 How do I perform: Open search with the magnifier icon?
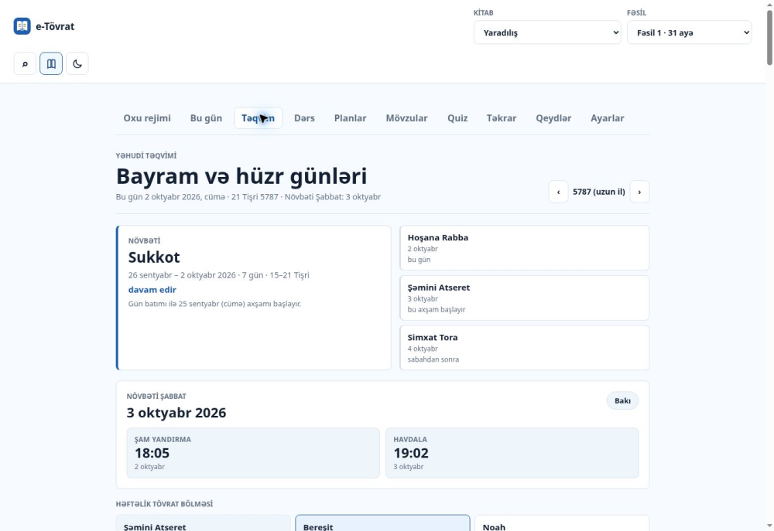(25, 63)
